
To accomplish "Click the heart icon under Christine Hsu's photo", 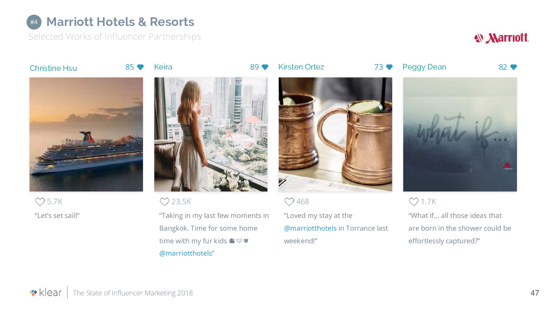I will pos(40,202).
